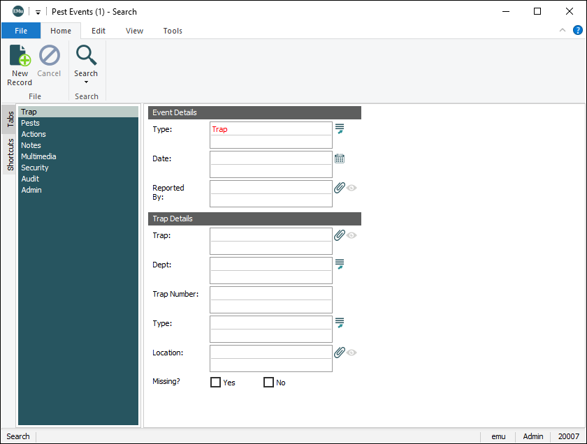This screenshot has height=444, width=587.
Task: Toggle the eye icon beside Reported By
Action: [352, 188]
